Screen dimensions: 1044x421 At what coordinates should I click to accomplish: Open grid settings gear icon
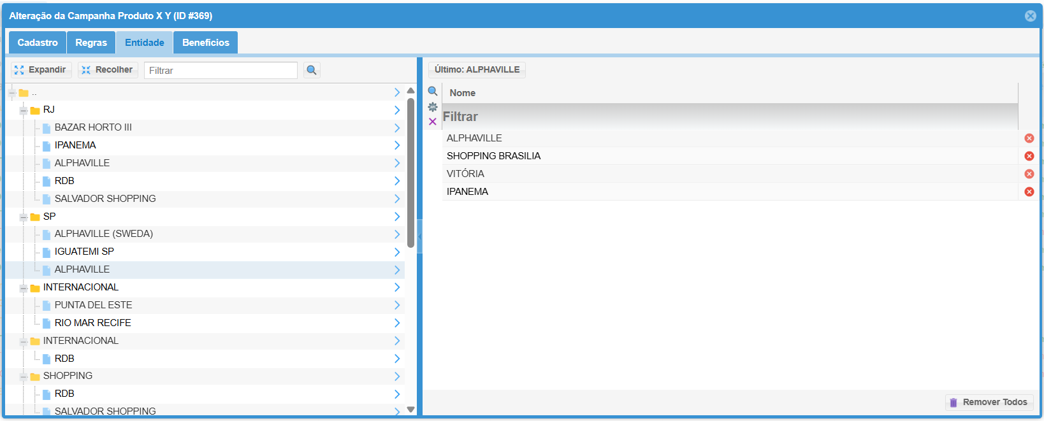pyautogui.click(x=433, y=107)
